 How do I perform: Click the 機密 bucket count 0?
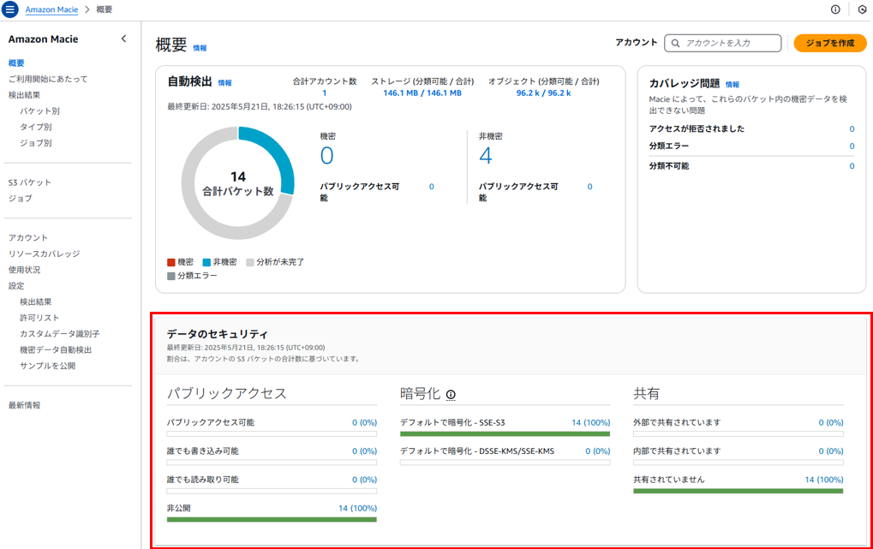(x=326, y=155)
